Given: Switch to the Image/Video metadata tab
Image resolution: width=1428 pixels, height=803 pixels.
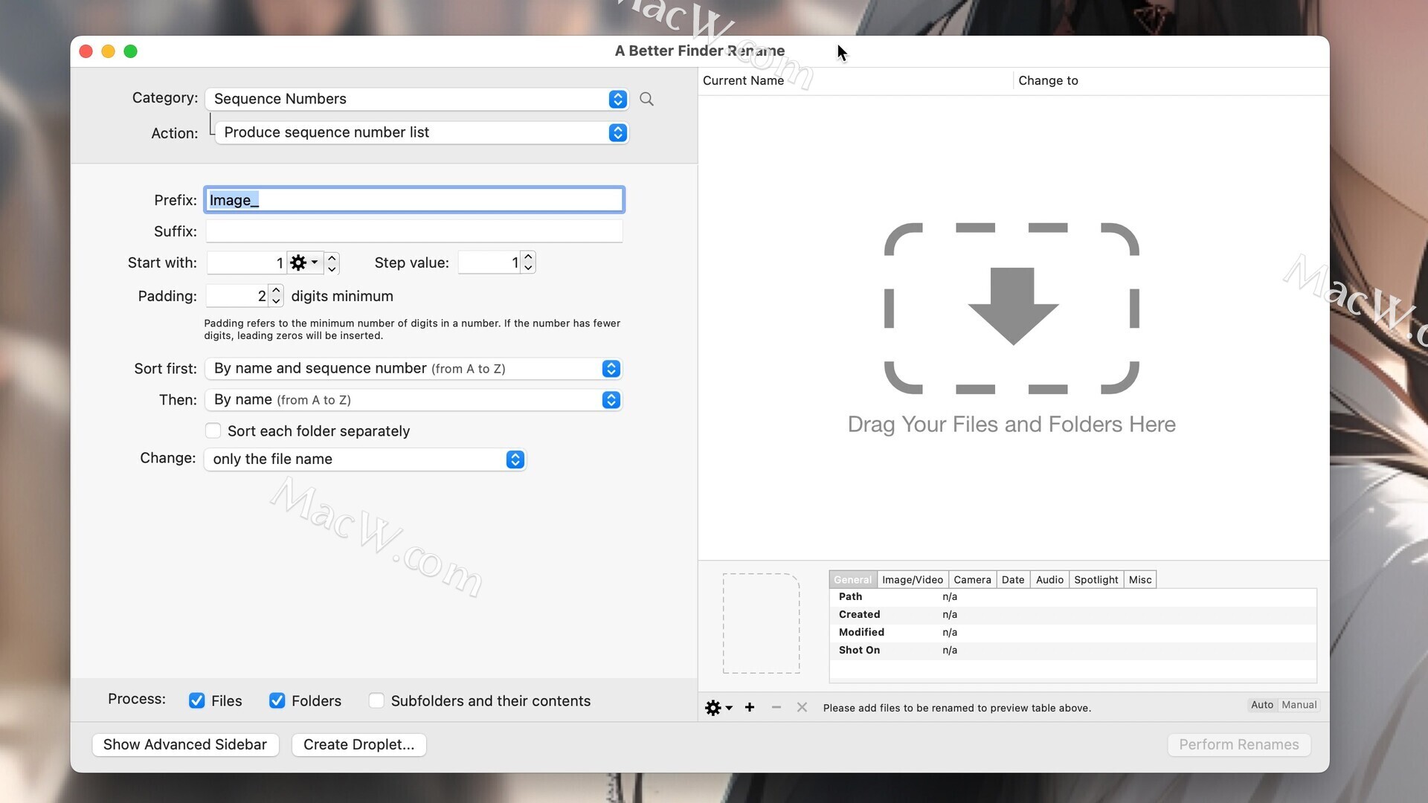Looking at the screenshot, I should pos(910,578).
